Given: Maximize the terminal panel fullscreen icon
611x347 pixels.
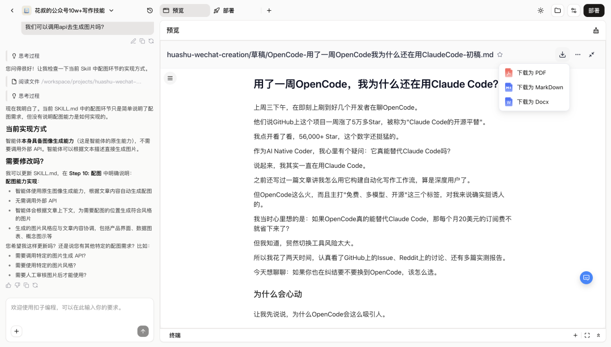Looking at the screenshot, I should coord(587,335).
